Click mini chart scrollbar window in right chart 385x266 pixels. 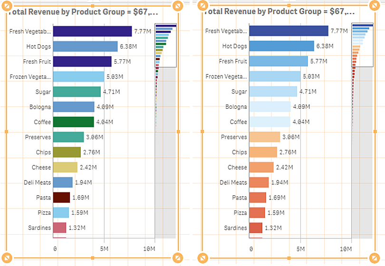pos(362,45)
